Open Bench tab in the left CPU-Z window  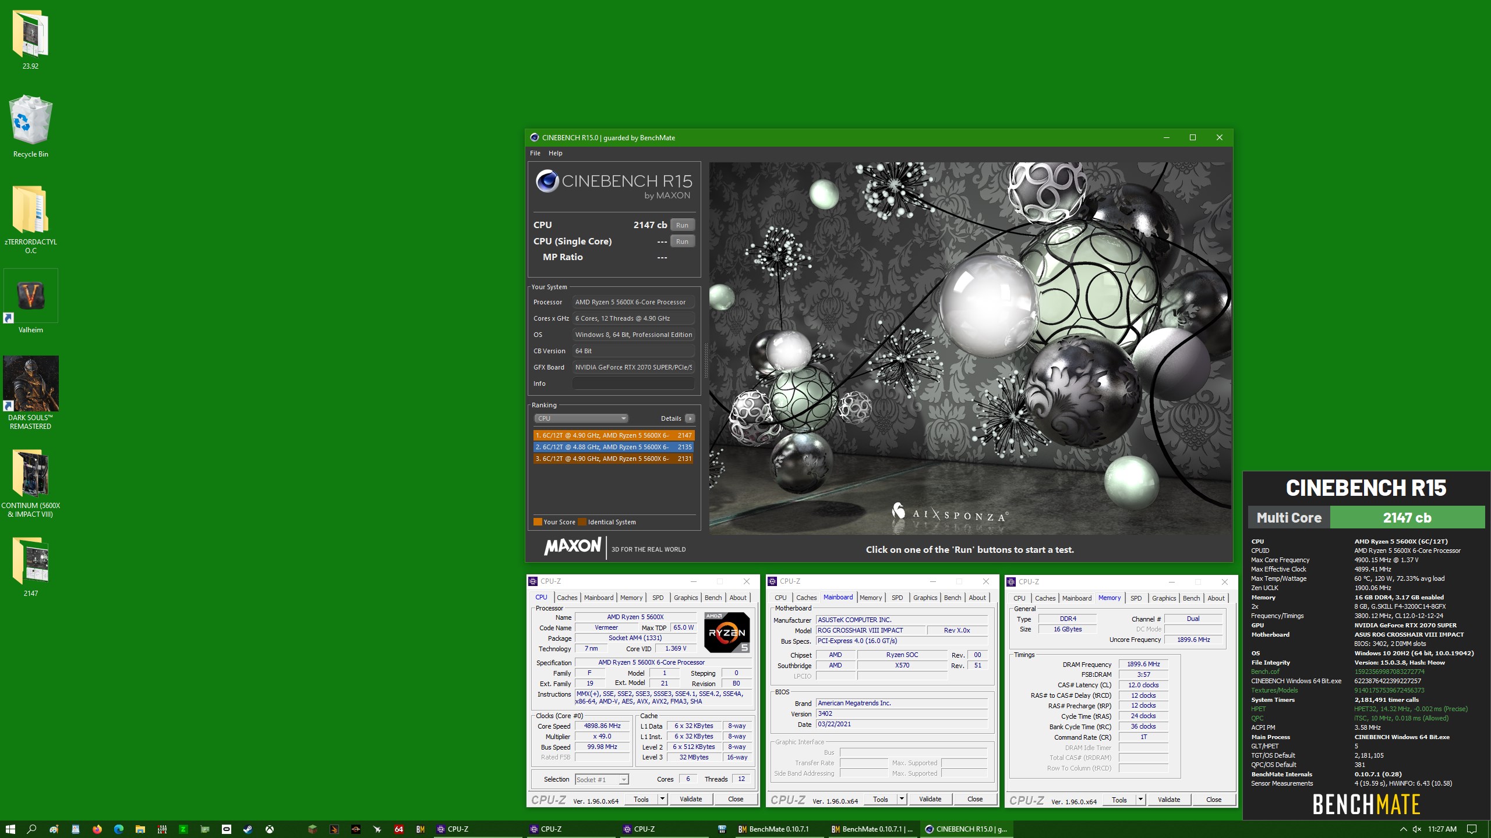713,598
